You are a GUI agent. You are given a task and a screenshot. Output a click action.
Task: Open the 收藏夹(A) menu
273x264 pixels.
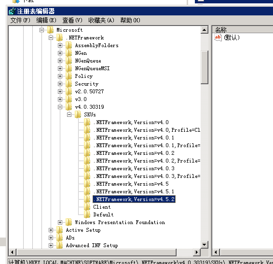tap(101, 20)
